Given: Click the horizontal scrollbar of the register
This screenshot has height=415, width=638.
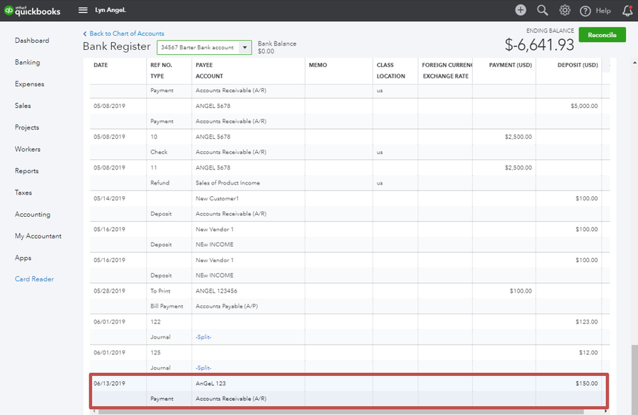Looking at the screenshot, I should (341, 412).
